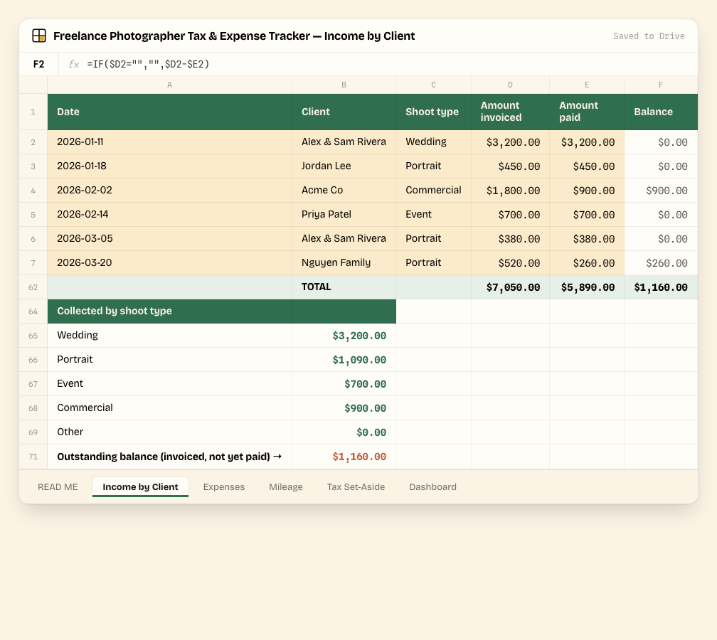Click the Amount paid header cell
717x640 pixels.
(x=587, y=112)
